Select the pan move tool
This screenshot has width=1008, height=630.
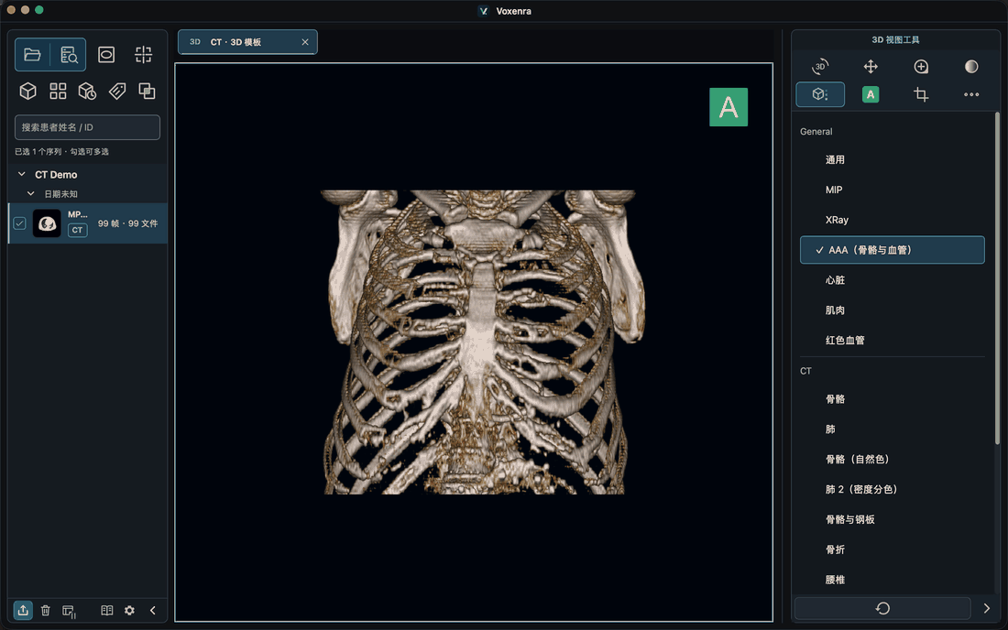pos(871,66)
